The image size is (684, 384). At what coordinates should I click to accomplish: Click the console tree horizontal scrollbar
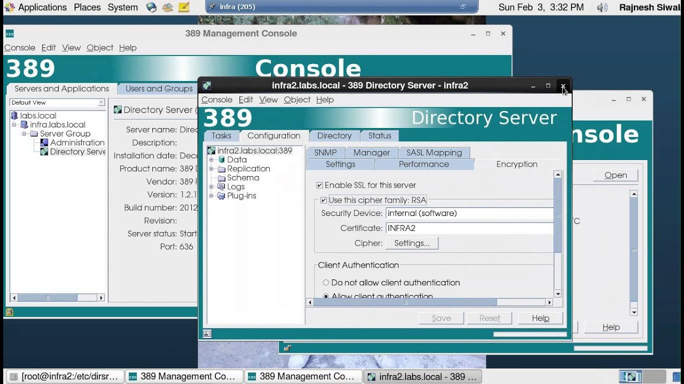click(x=58, y=298)
